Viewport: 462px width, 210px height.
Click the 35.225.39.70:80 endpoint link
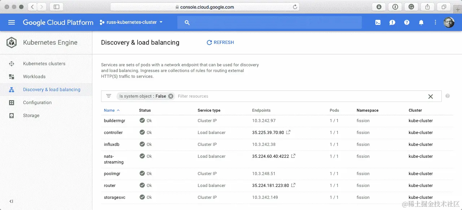[x=268, y=133]
